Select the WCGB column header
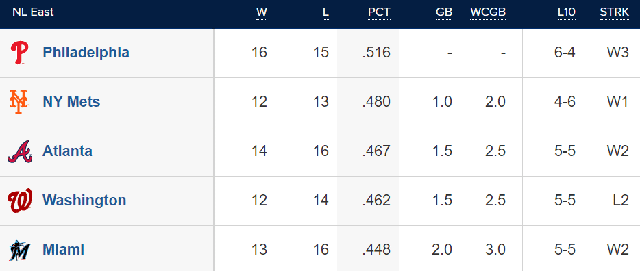This screenshot has width=640, height=271. tap(488, 12)
